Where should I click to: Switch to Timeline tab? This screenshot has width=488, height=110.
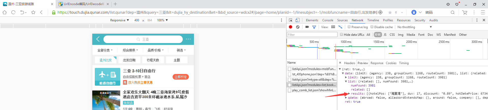click(x=373, y=20)
